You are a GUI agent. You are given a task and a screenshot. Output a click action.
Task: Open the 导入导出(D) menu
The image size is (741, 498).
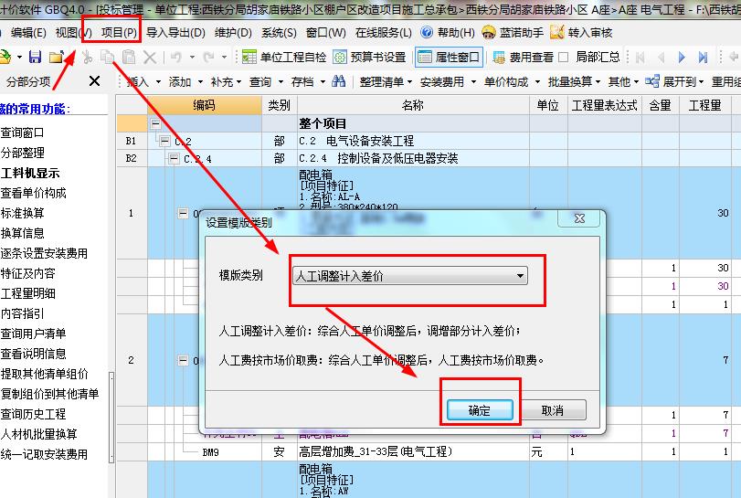[x=175, y=33]
